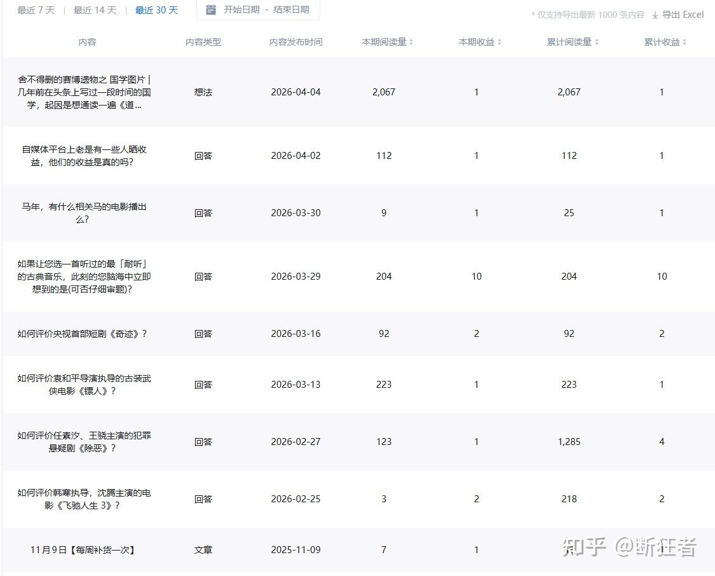Select the 最近 7 天 time range

36,10
